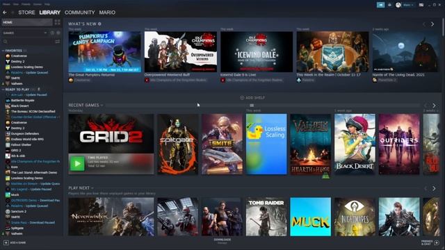Open Icewind Dale news card
The height and width of the screenshot is (250, 445).
257,51
